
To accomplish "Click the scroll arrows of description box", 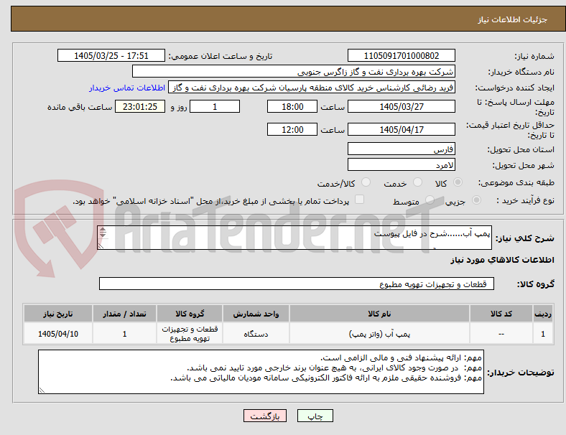I will [x=103, y=233].
